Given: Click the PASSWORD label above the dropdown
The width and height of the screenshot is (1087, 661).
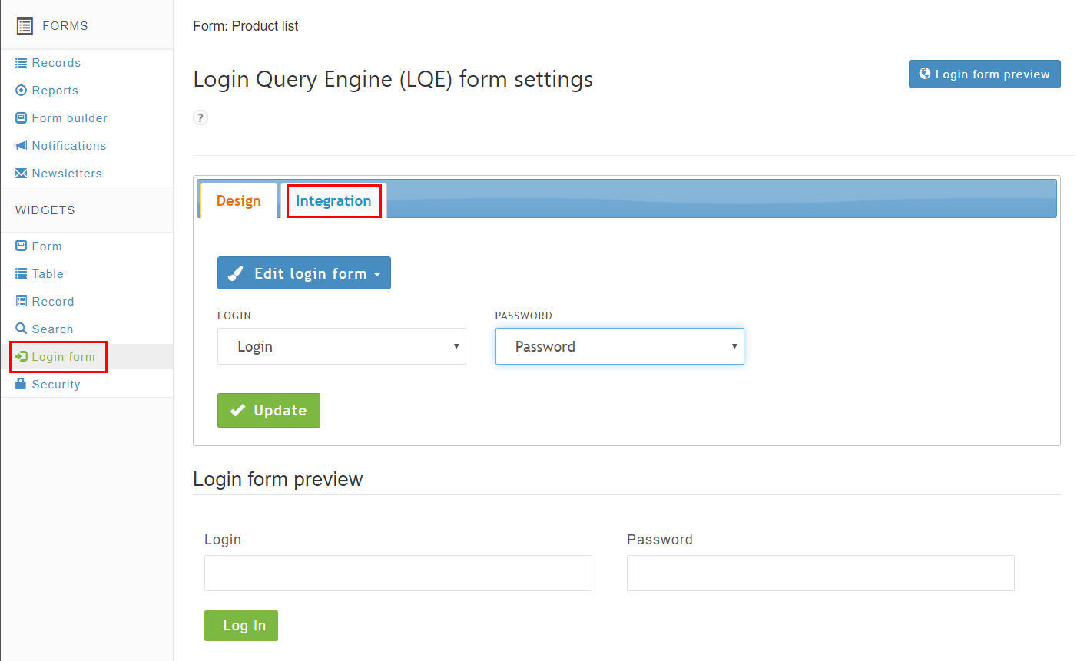Looking at the screenshot, I should pos(524,316).
